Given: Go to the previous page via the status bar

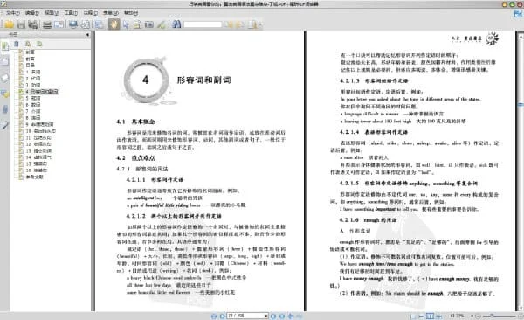Looking at the screenshot, I should pos(222,316).
